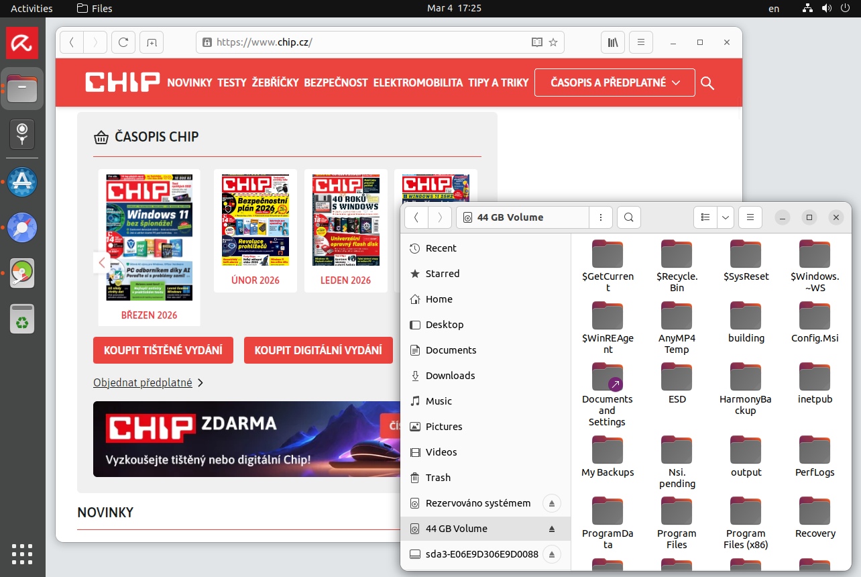Click the search magnifier on Chip site
Viewport: 861px width, 577px height.
707,83
